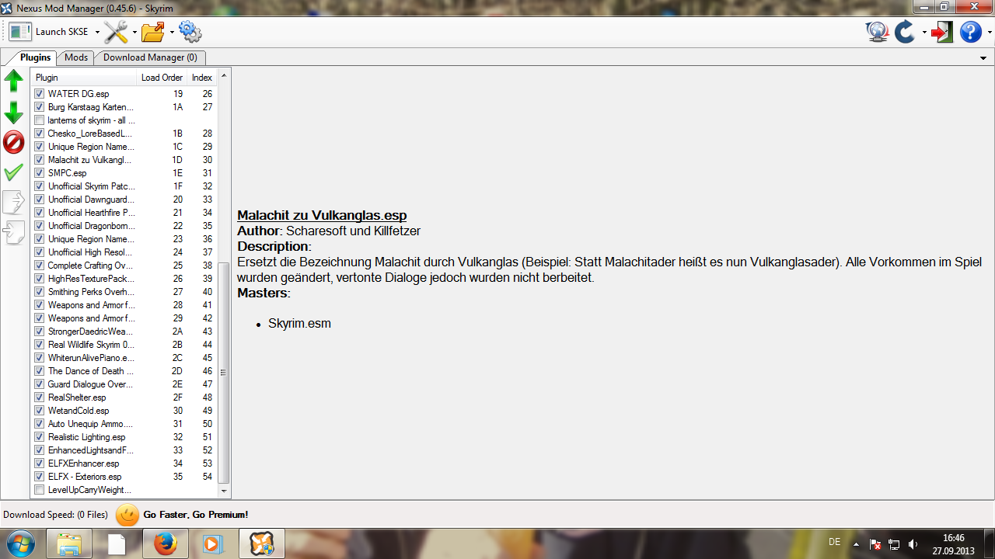
Task: Enable the lanterns of skyrim plugin checkbox
Action: click(x=40, y=120)
